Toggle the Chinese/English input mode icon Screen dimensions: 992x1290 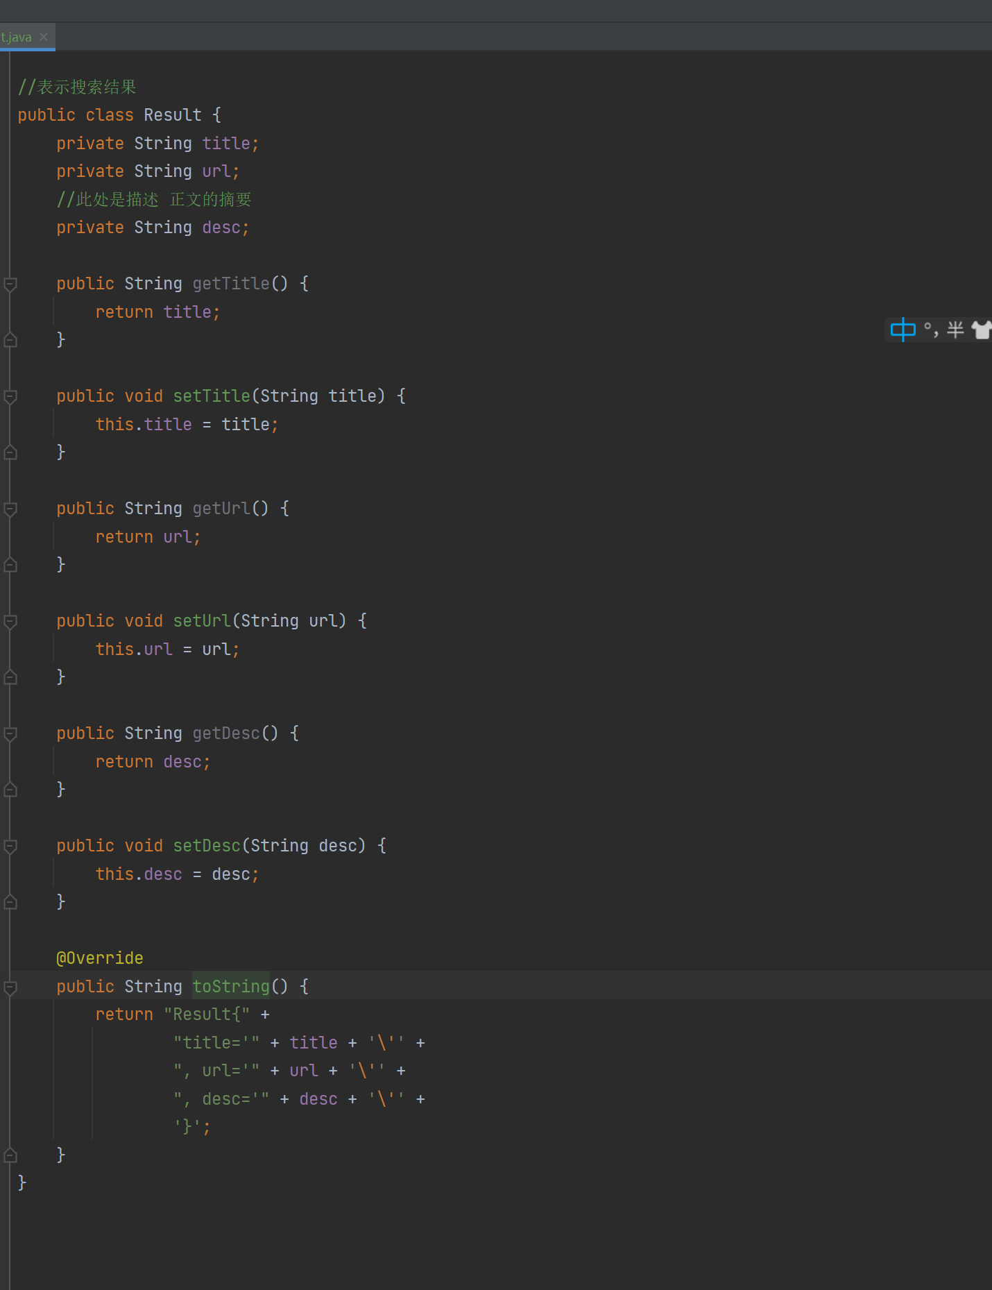coord(903,330)
